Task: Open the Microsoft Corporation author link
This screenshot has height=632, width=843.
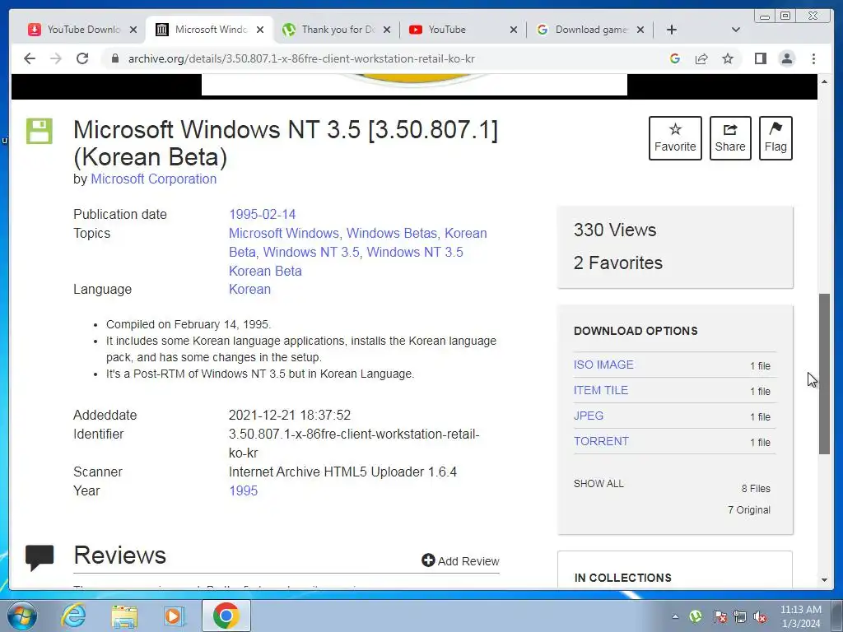Action: pyautogui.click(x=154, y=179)
